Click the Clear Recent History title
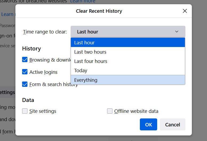 click(x=99, y=11)
